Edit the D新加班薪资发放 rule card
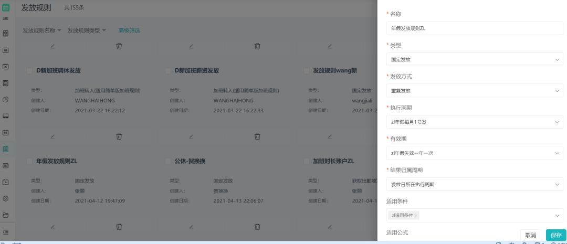 coord(191,136)
